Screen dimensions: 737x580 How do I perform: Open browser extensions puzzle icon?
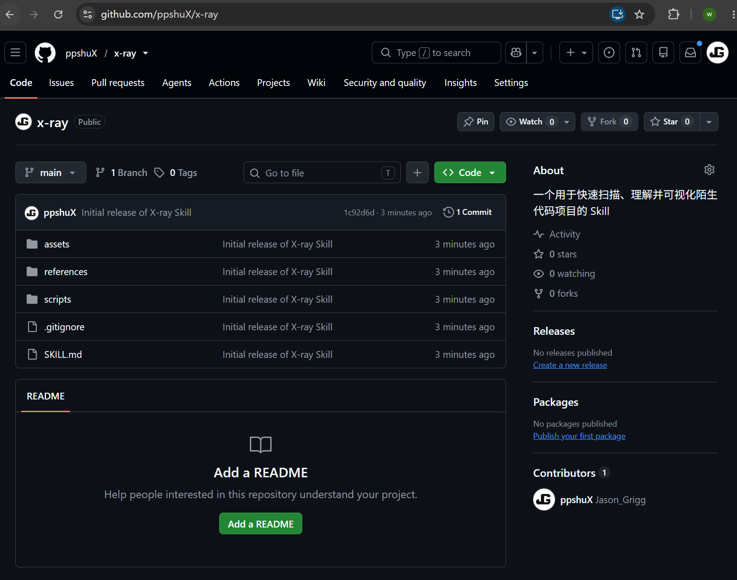click(674, 14)
